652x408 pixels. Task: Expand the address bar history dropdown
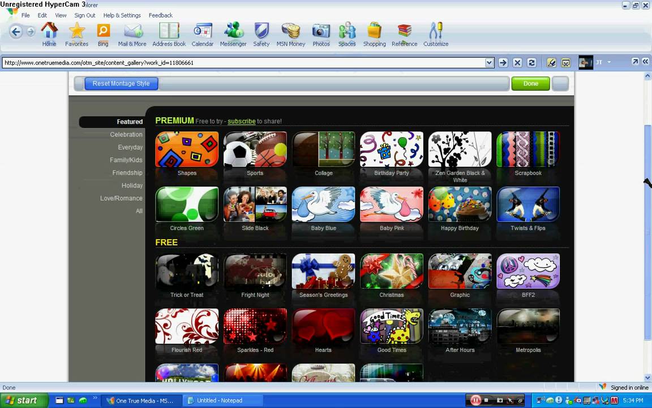point(490,63)
